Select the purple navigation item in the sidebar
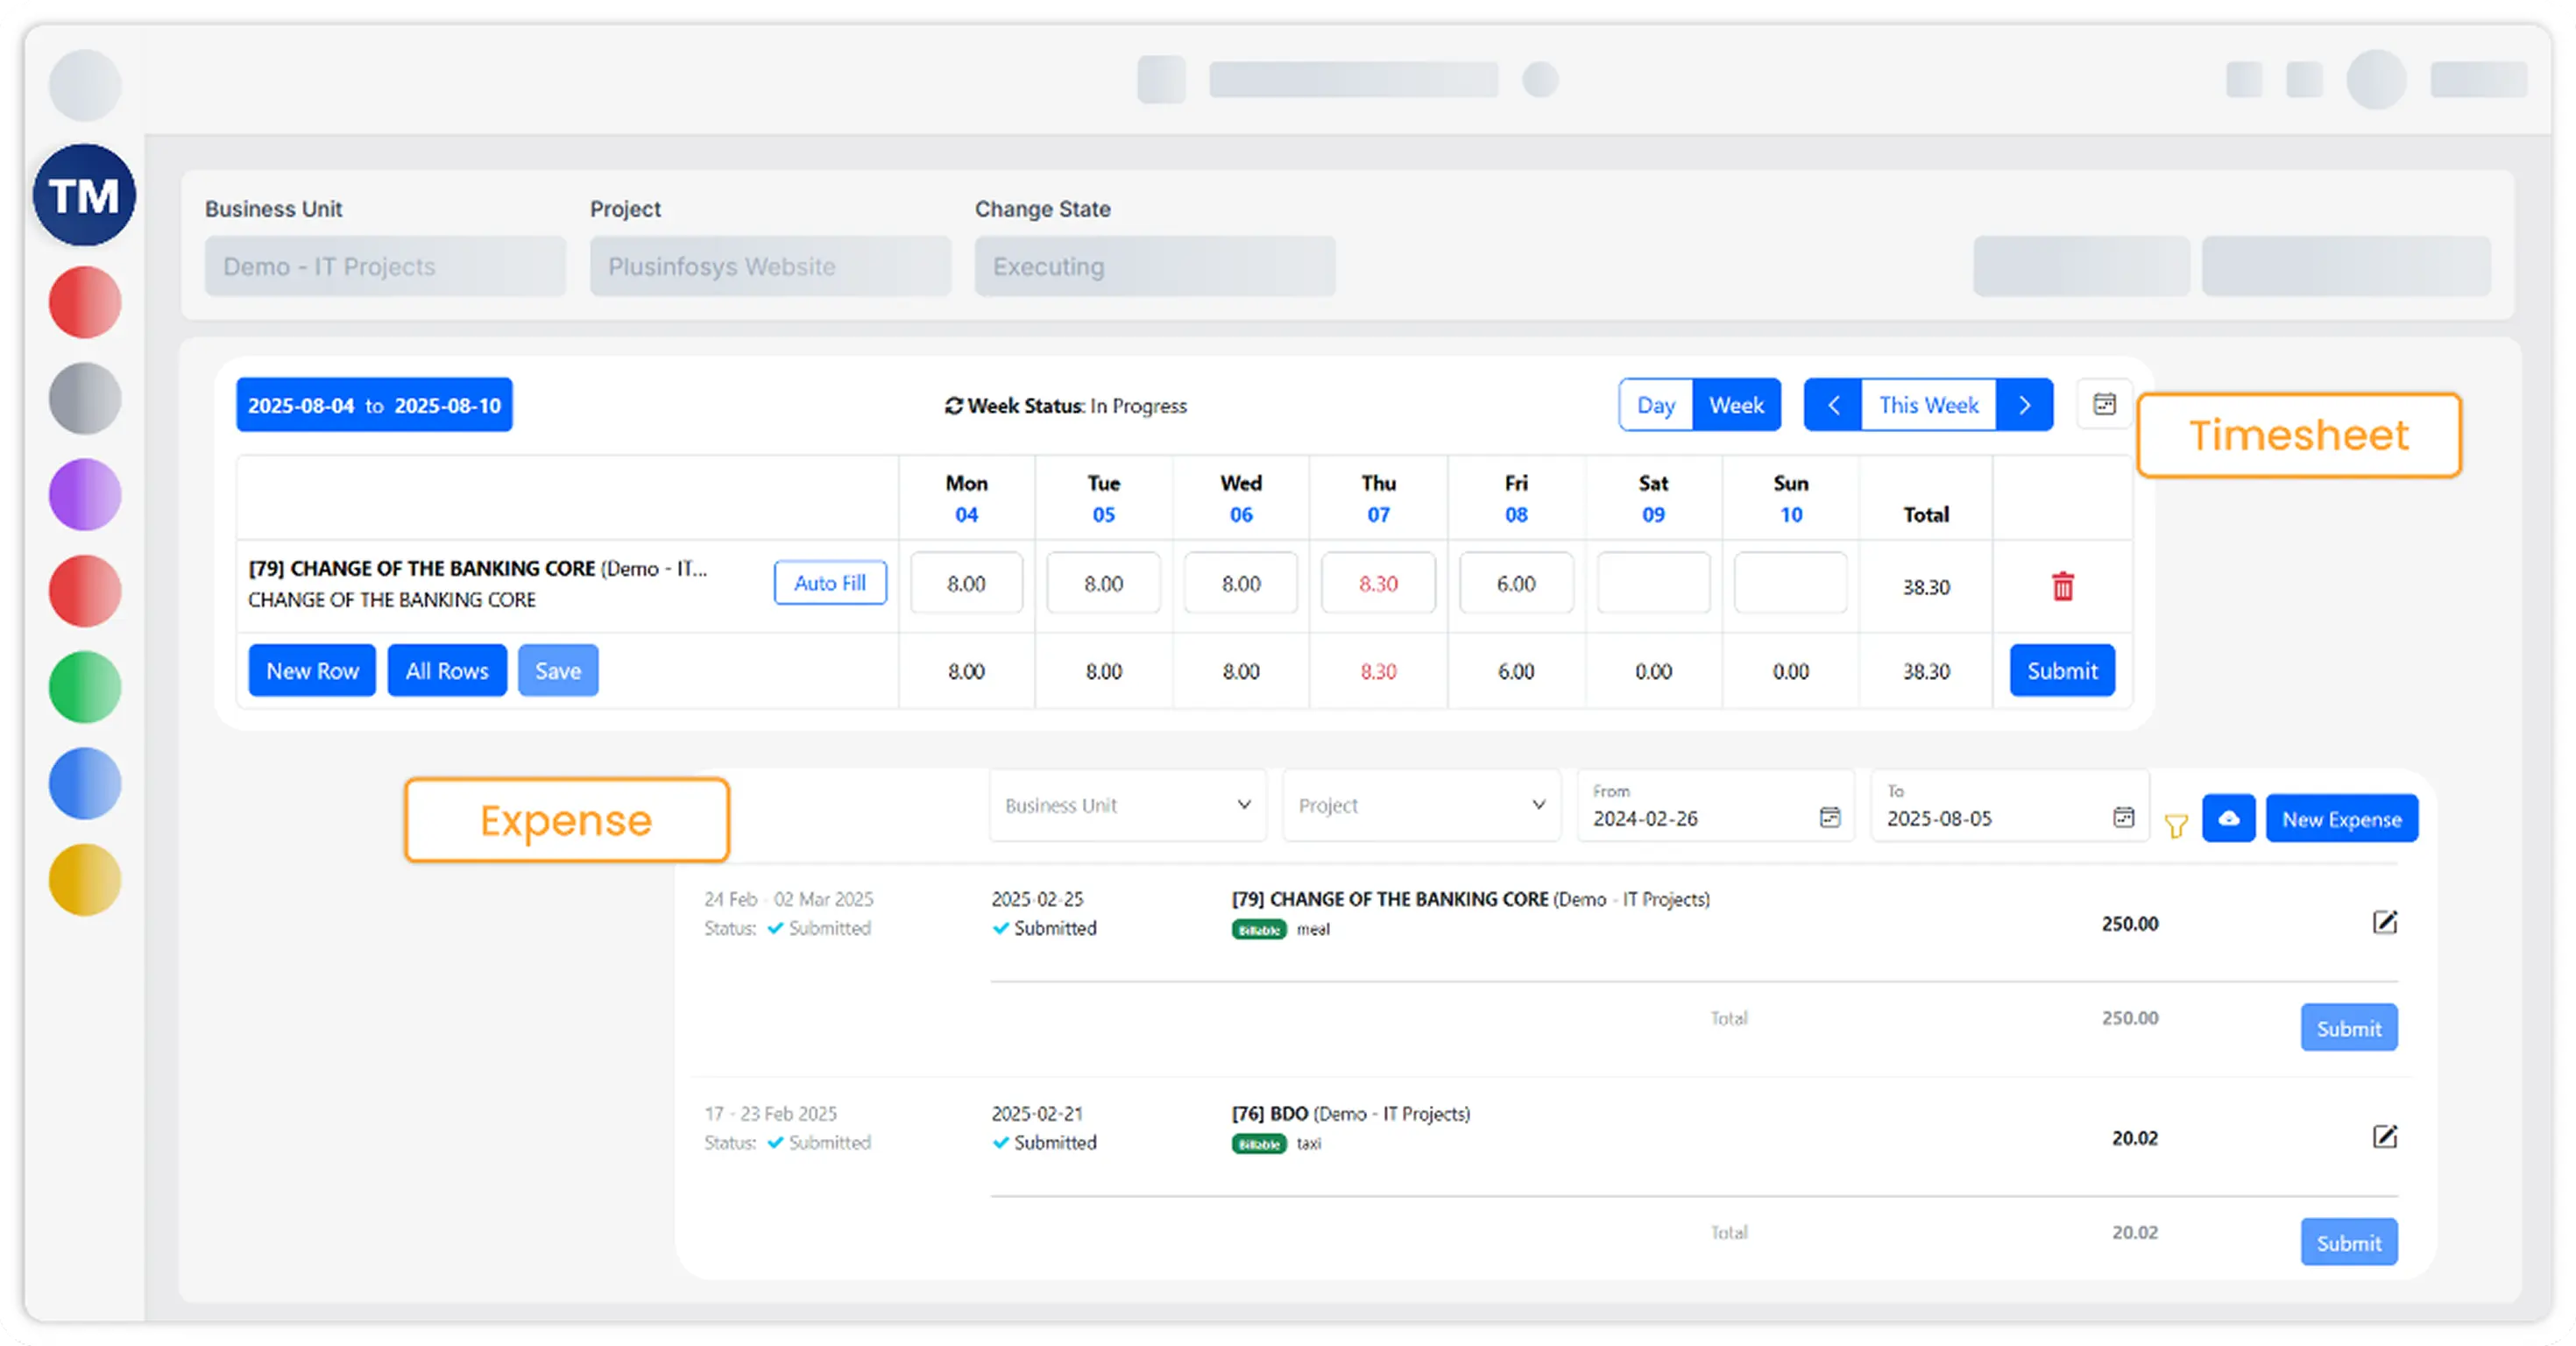The image size is (2576, 1346). pyautogui.click(x=84, y=494)
